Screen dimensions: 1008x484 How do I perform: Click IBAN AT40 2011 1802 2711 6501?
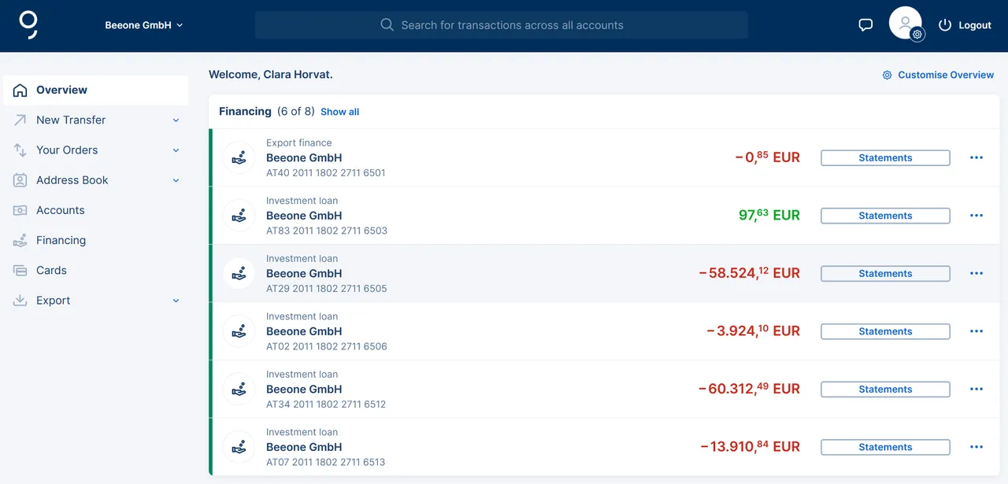tap(326, 172)
